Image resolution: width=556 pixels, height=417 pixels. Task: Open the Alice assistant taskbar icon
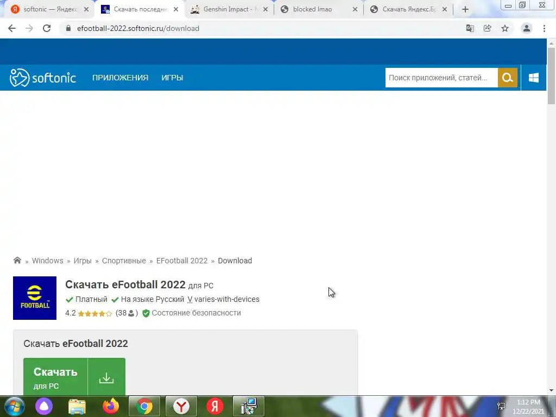(x=44, y=406)
